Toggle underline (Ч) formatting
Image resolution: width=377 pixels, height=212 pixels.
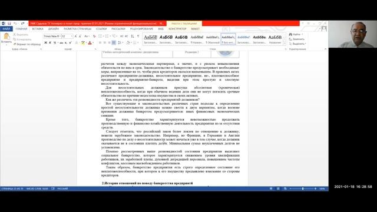point(55,42)
